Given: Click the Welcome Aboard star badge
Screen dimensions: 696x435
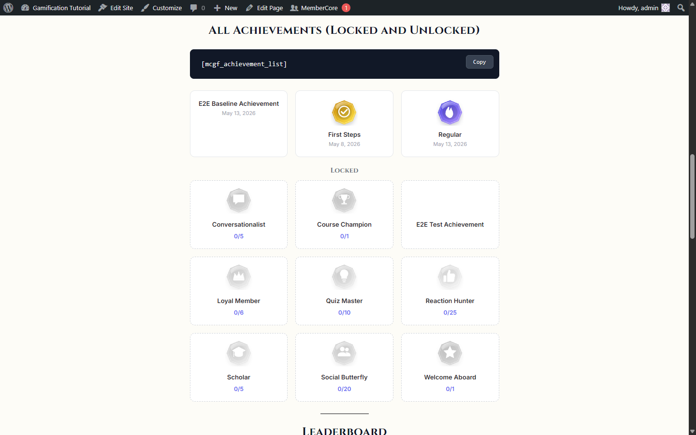Looking at the screenshot, I should tap(450, 353).
